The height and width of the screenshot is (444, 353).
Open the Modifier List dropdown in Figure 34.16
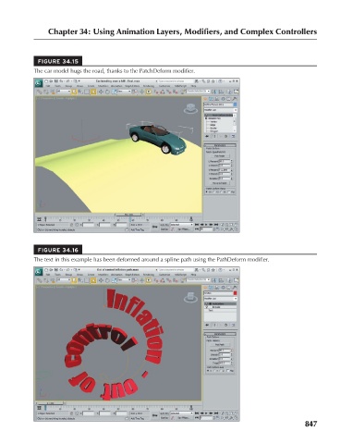click(x=220, y=299)
